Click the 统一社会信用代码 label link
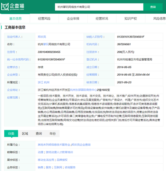The width and height of the screenshot is (166, 171). point(18,59)
